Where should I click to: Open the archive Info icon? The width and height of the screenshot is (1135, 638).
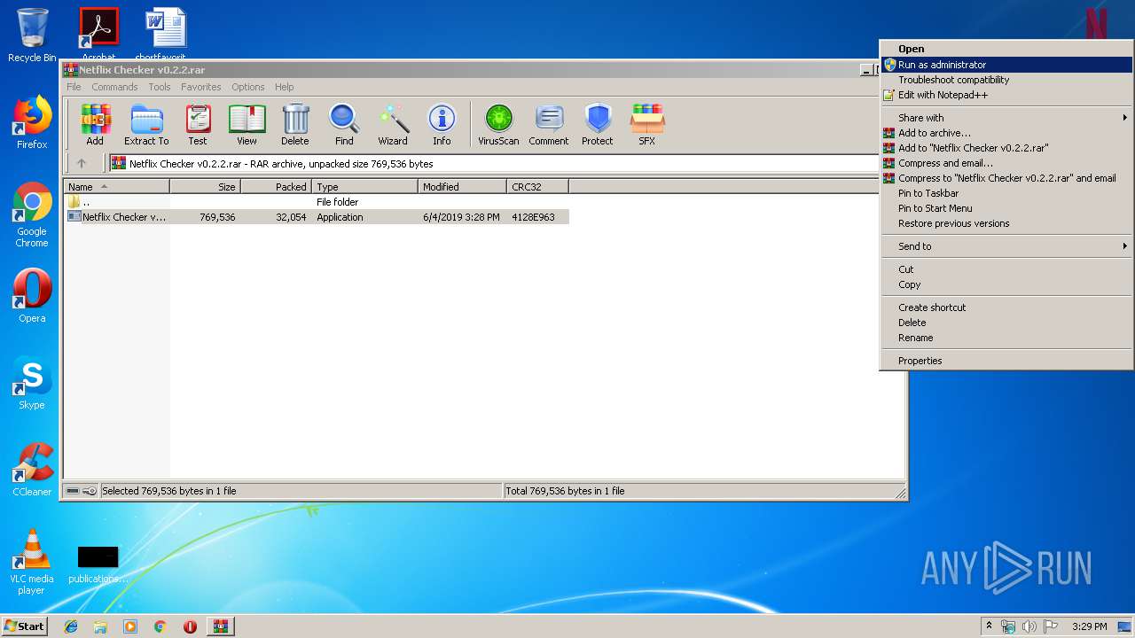click(x=442, y=125)
